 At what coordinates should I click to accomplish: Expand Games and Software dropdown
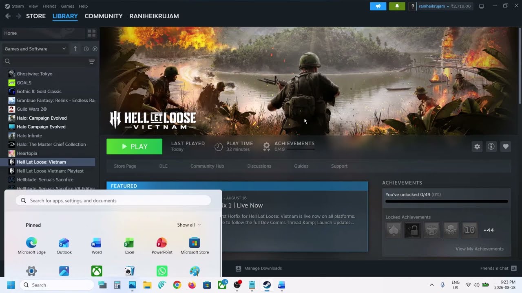[35, 49]
